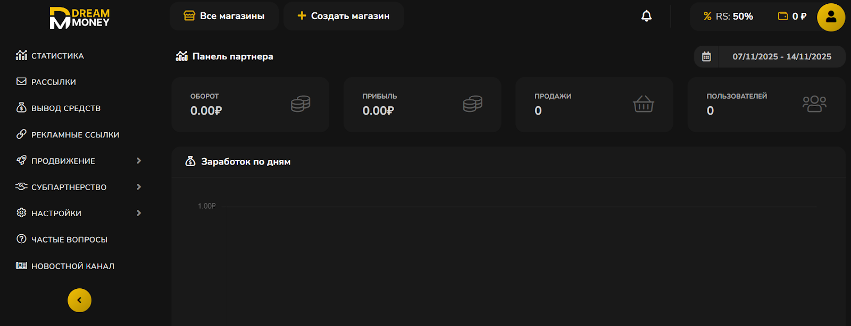The width and height of the screenshot is (851, 326).
Task: Click the calendar icon beside date range
Action: 706,57
